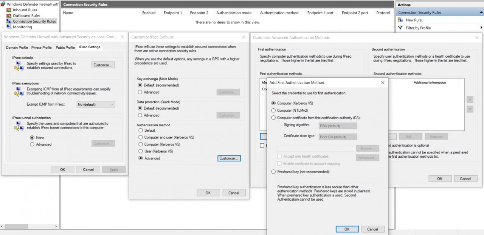Screen dimensions: 484x235
Task: Move second authentication method up arrow
Action: [470, 100]
